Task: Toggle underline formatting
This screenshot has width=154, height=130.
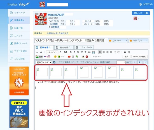Action: tap(78, 52)
